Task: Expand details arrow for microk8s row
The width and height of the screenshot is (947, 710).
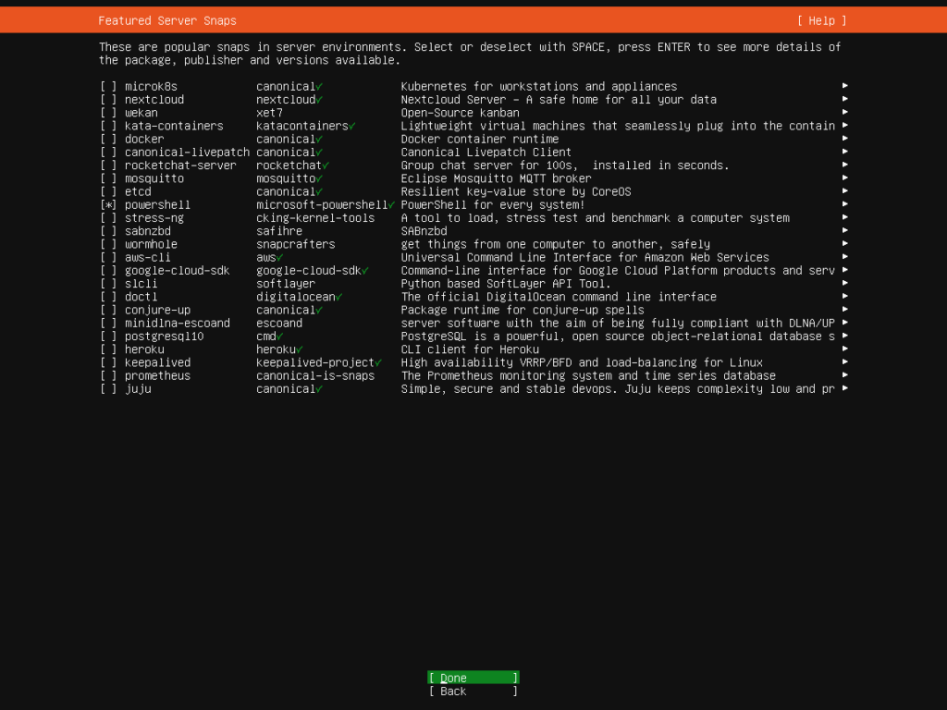Action: (845, 86)
